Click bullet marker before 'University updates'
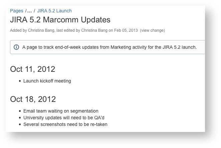 [x=20, y=118]
